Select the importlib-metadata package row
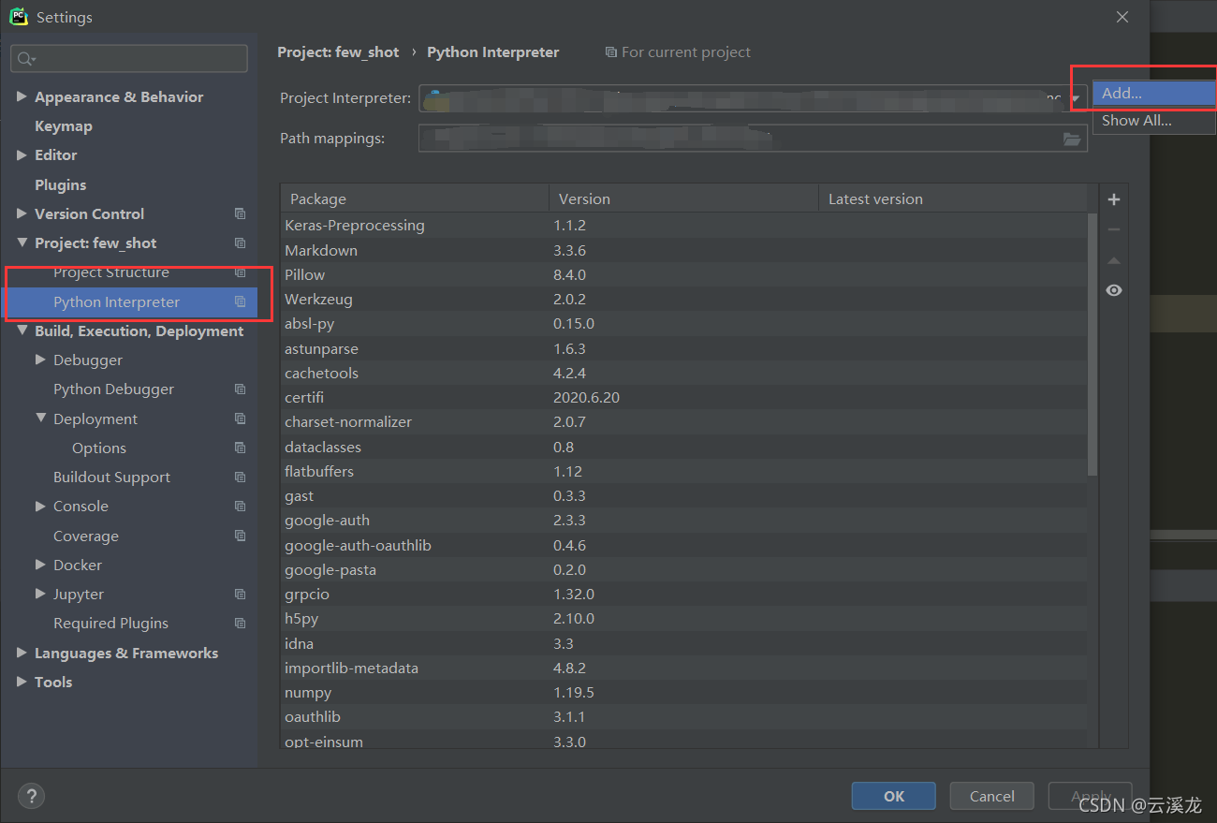Image resolution: width=1217 pixels, height=823 pixels. point(684,668)
